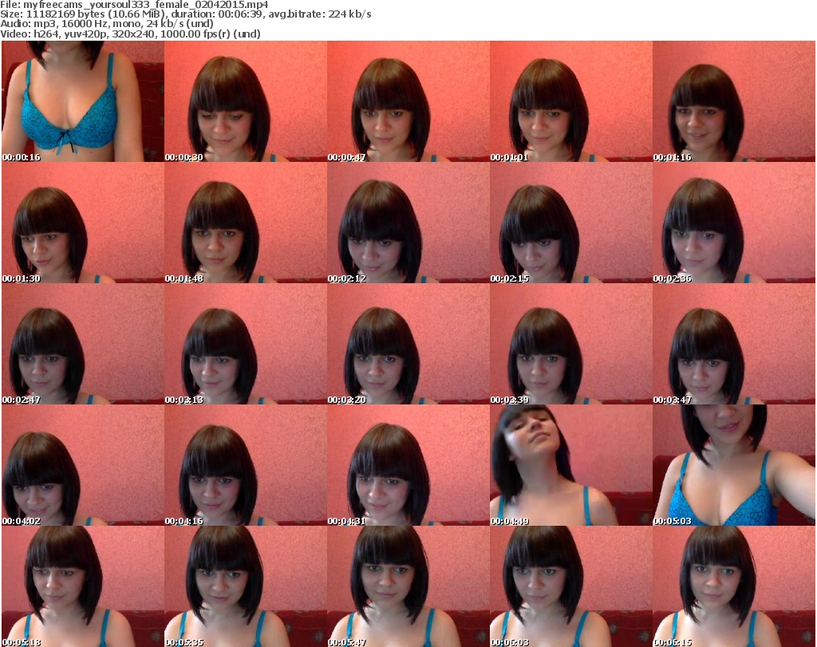Image resolution: width=817 pixels, height=647 pixels.
Task: Select the frame stamped 00:00:47
Action: click(408, 101)
